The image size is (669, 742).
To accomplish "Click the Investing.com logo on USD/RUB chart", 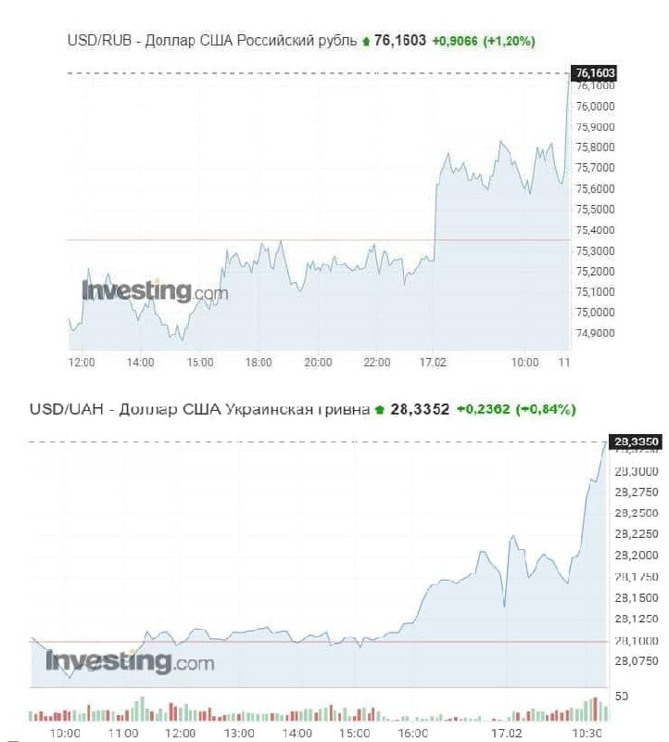I will coord(154,292).
